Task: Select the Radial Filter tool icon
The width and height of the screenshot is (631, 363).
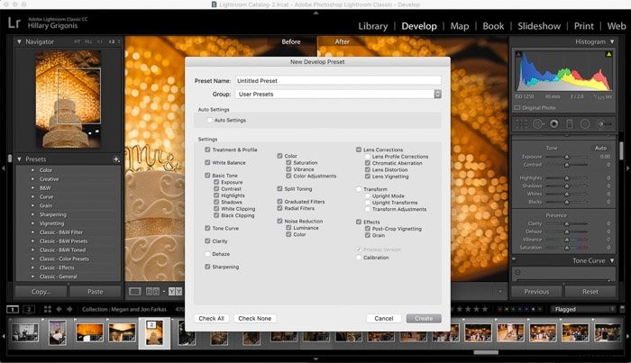Action: (585, 123)
